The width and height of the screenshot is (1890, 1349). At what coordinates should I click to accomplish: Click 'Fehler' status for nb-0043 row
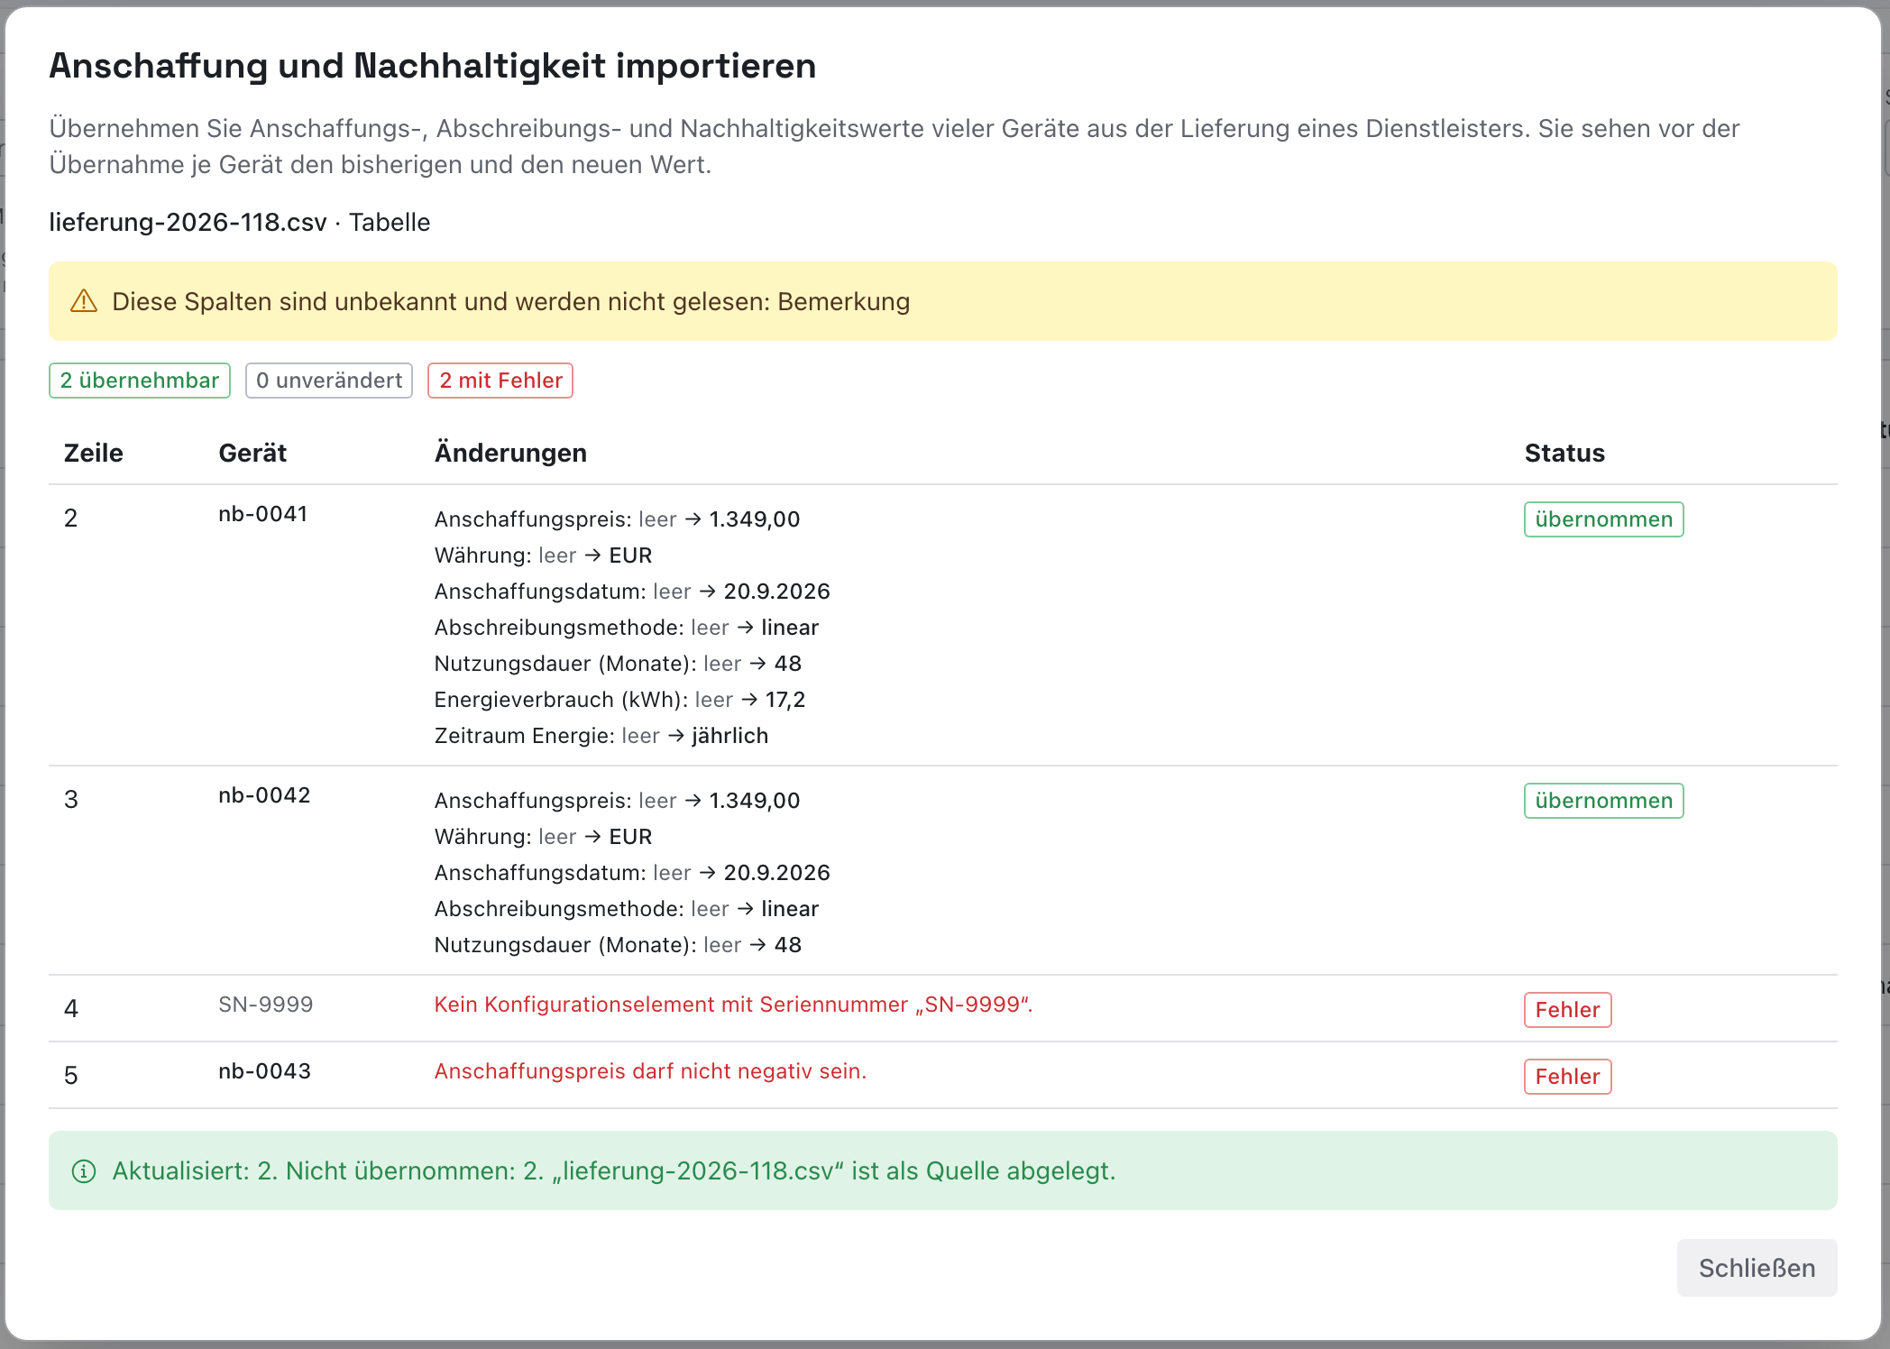pyautogui.click(x=1567, y=1077)
